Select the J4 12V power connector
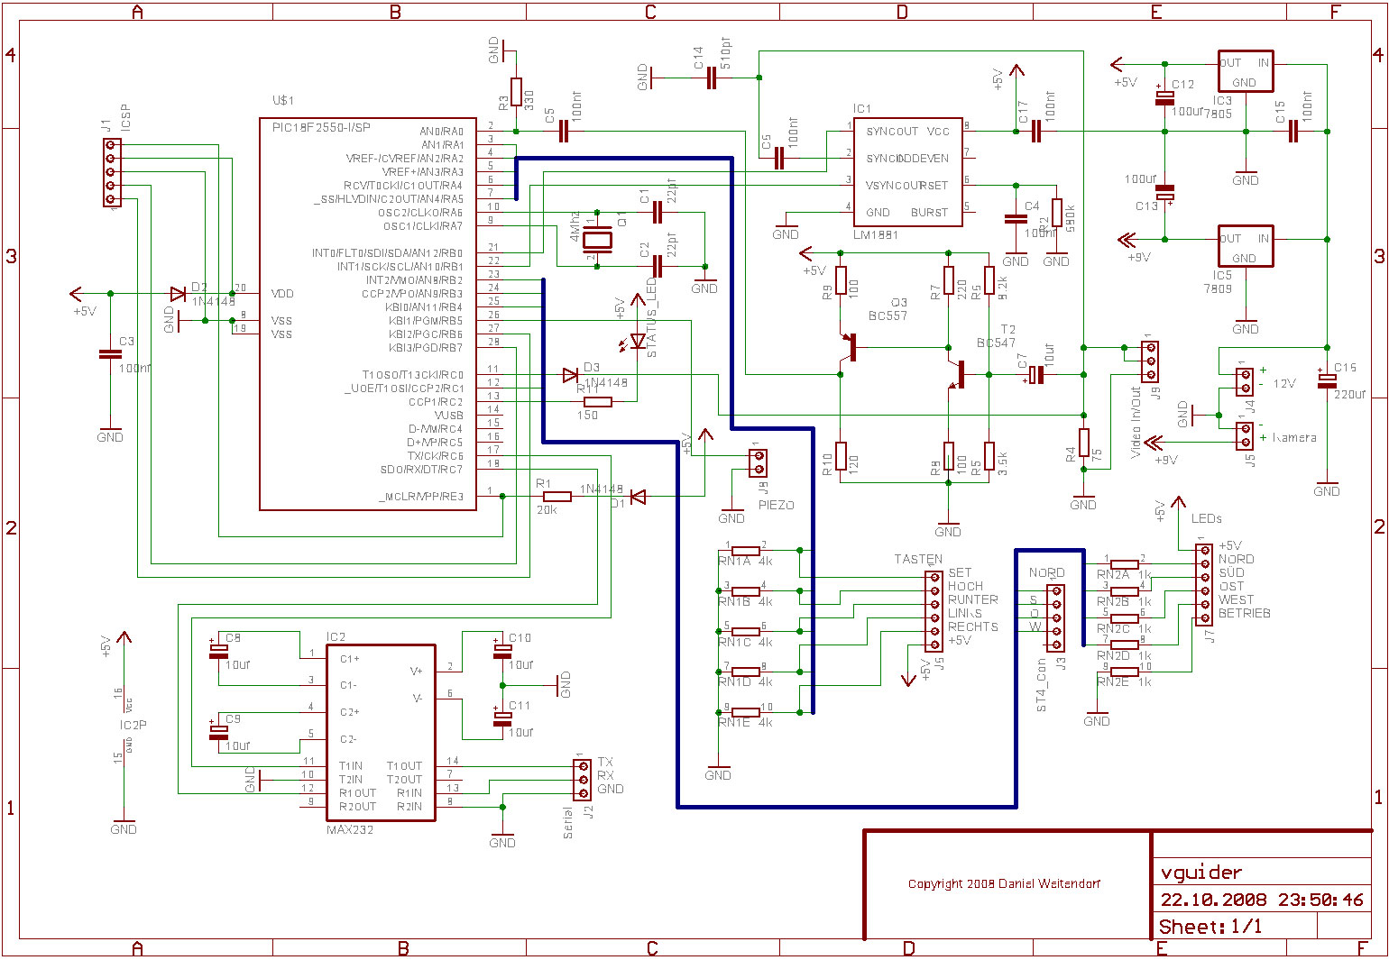This screenshot has height=960, width=1389. (x=1245, y=381)
